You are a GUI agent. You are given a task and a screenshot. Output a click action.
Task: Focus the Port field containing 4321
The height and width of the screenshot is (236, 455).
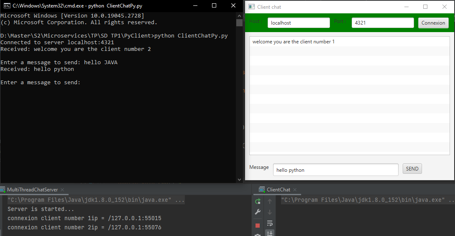[x=383, y=23]
